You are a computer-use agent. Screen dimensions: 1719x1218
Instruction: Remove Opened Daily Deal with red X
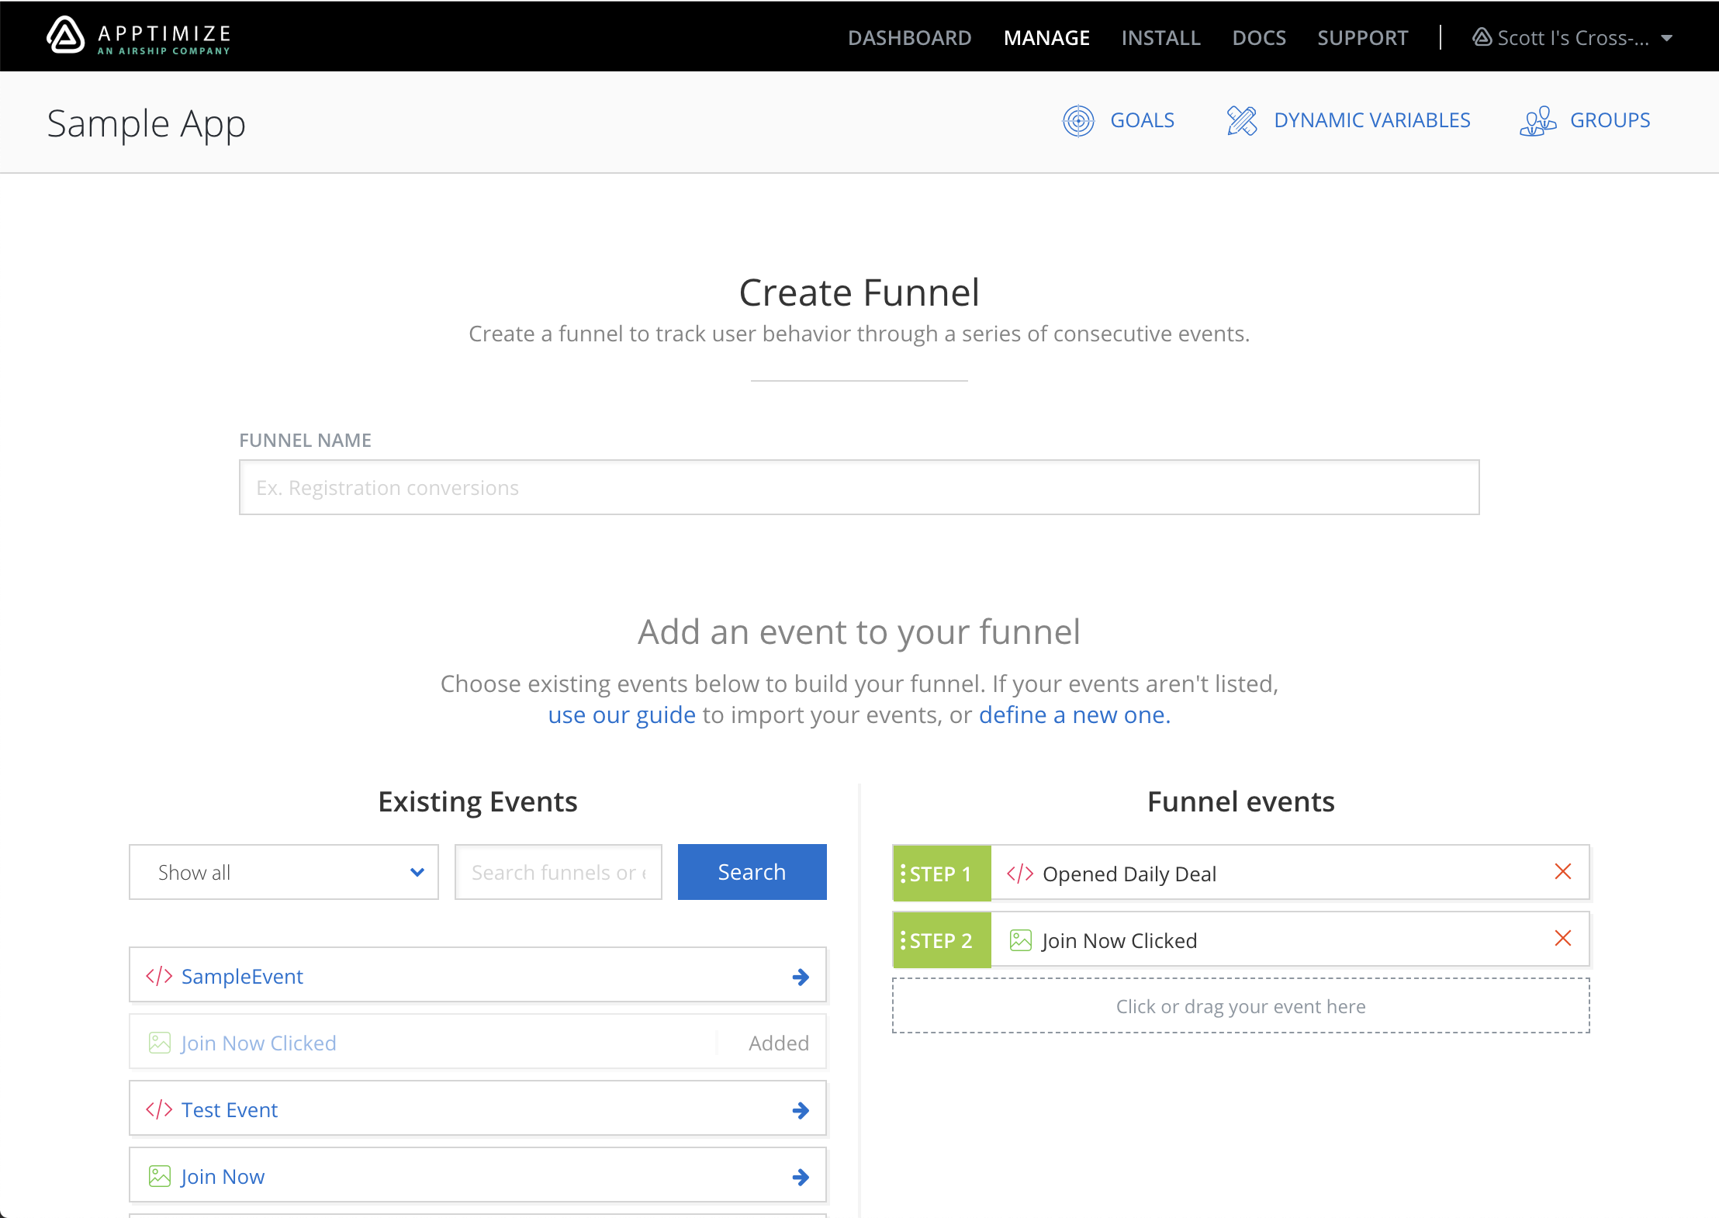pos(1563,871)
